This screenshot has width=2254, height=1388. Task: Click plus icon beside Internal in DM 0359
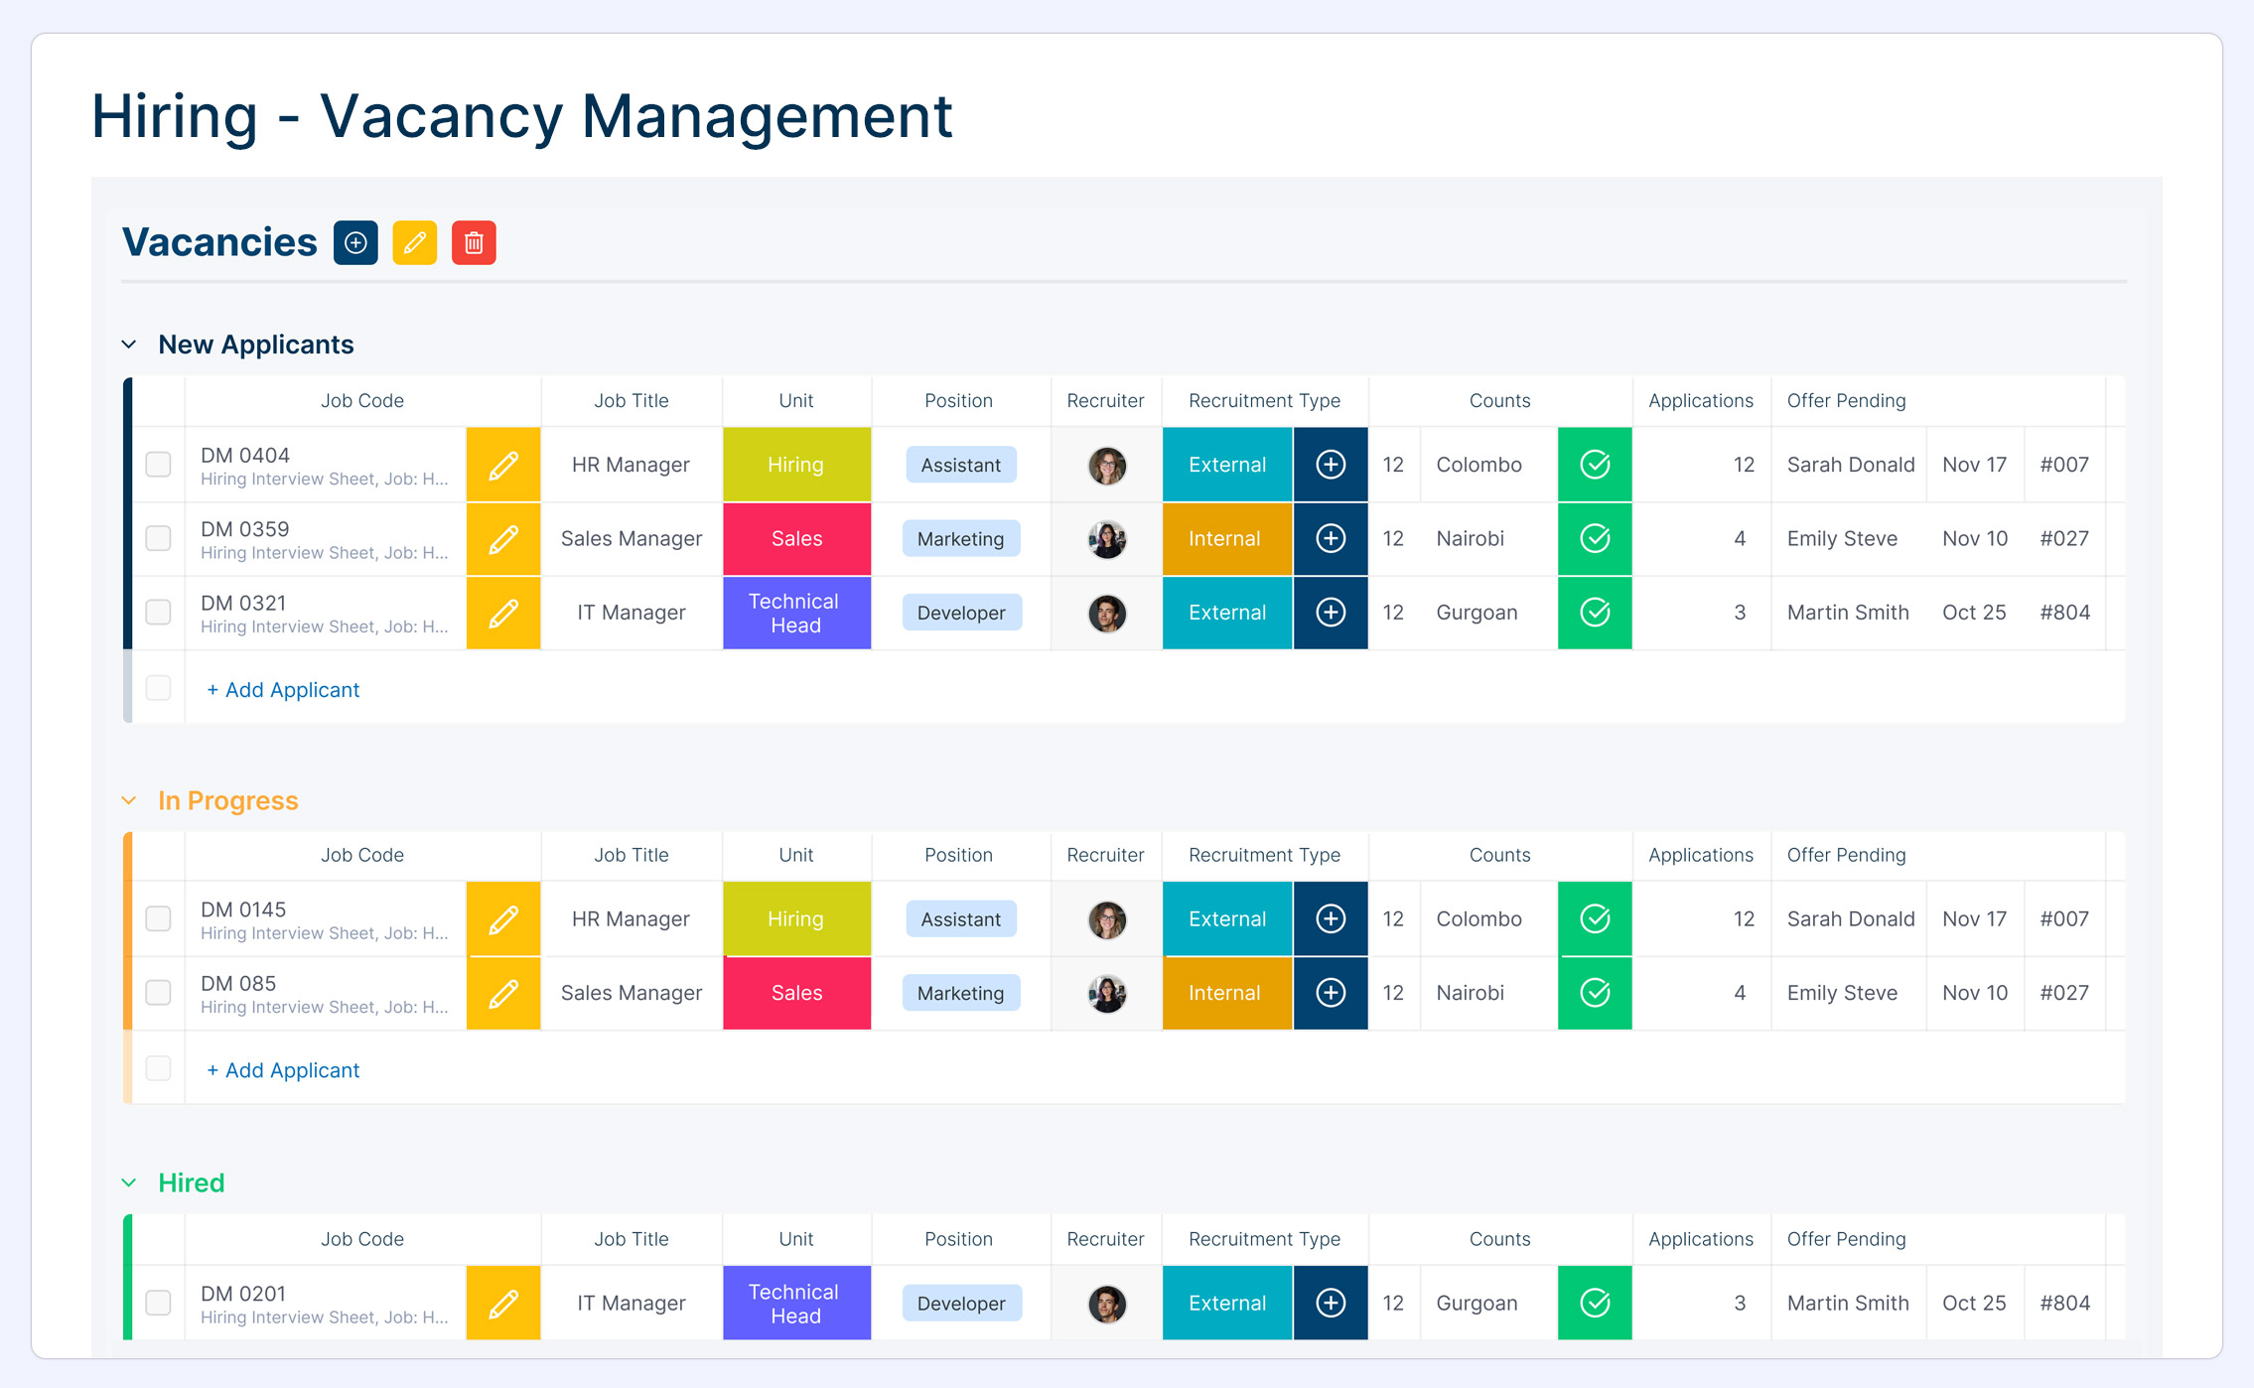pos(1331,538)
